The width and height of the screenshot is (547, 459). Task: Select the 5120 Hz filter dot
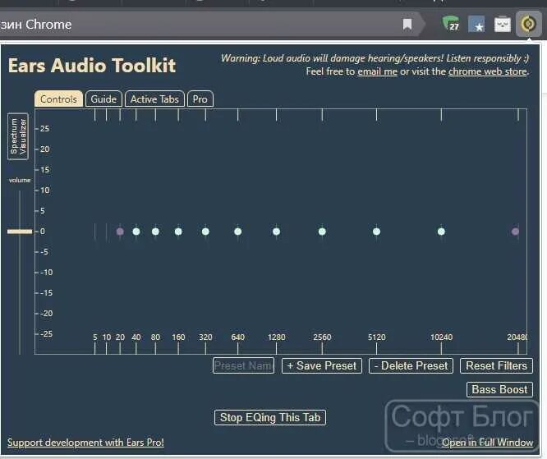tap(376, 232)
